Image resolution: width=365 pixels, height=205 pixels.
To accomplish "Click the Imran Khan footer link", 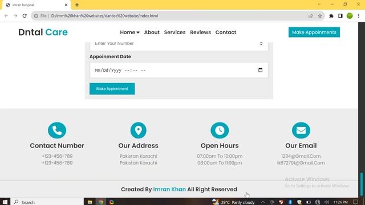I will [169, 190].
